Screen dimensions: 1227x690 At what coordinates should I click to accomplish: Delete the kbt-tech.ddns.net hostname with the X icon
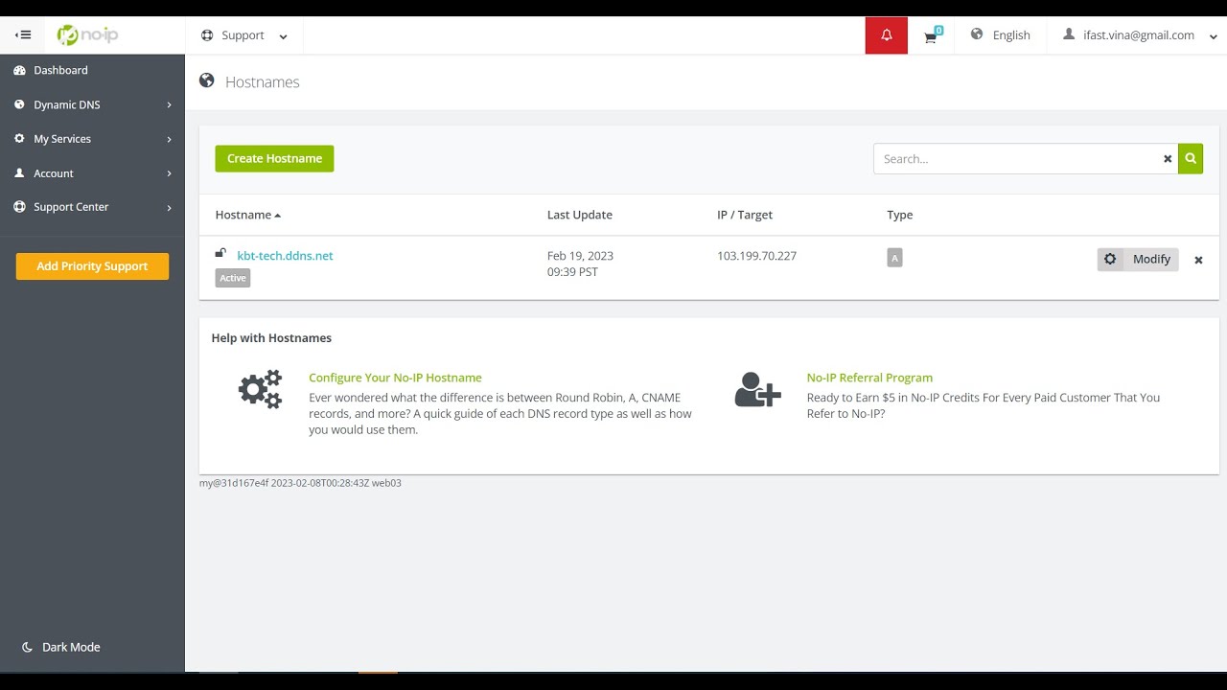[1198, 260]
